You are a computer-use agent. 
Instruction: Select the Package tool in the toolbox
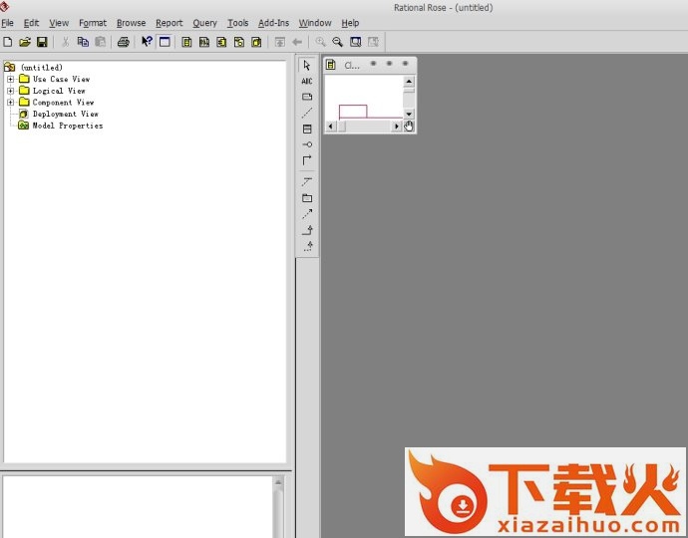(307, 198)
